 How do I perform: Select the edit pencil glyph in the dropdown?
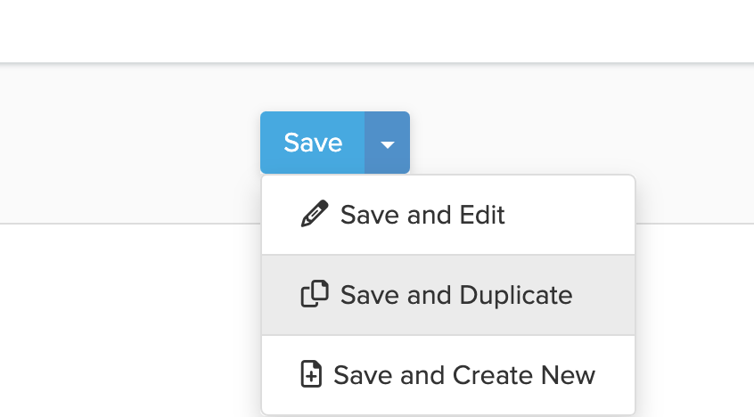[x=314, y=215]
